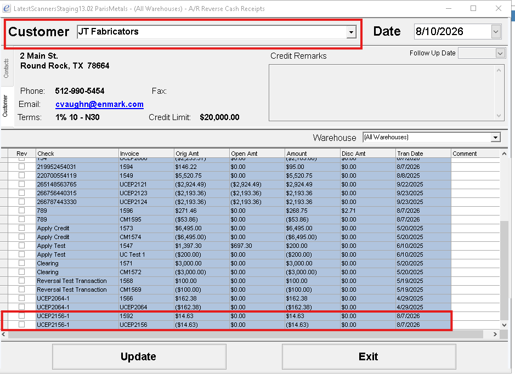Check Rev box for Apply Test invoice 1547
The image size is (515, 374).
point(22,245)
